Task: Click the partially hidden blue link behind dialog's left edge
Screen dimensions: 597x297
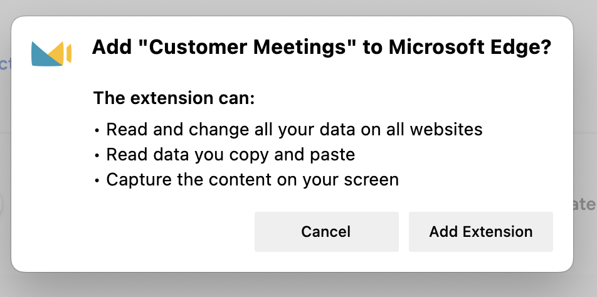Action: click(x=5, y=63)
